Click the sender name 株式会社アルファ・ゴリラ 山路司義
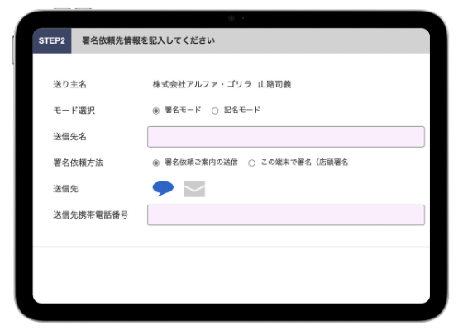This screenshot has width=463, height=330. 222,84
